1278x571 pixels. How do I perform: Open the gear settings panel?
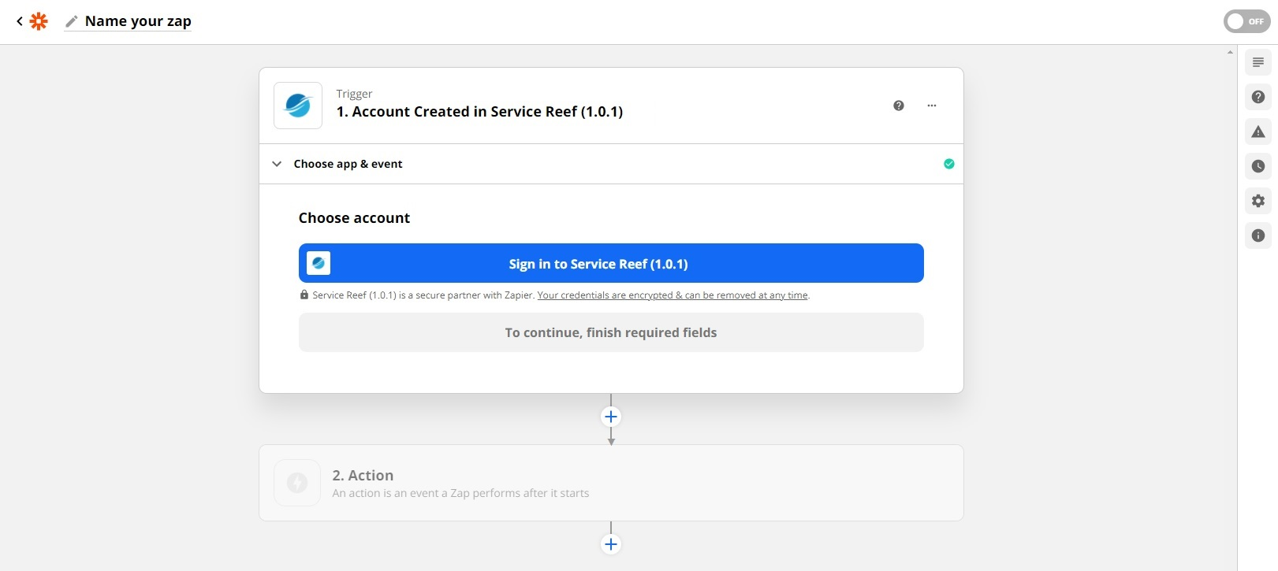click(1258, 201)
